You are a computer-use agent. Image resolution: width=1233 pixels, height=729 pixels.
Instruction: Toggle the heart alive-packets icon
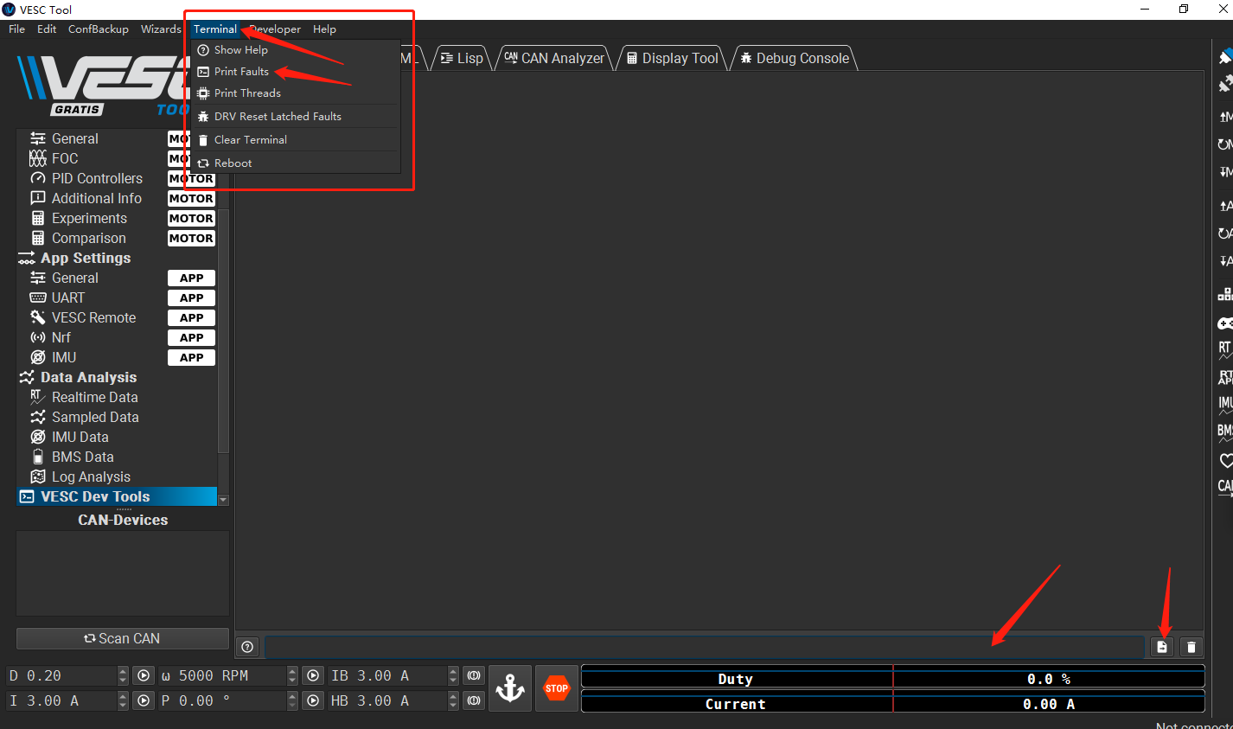point(1225,460)
